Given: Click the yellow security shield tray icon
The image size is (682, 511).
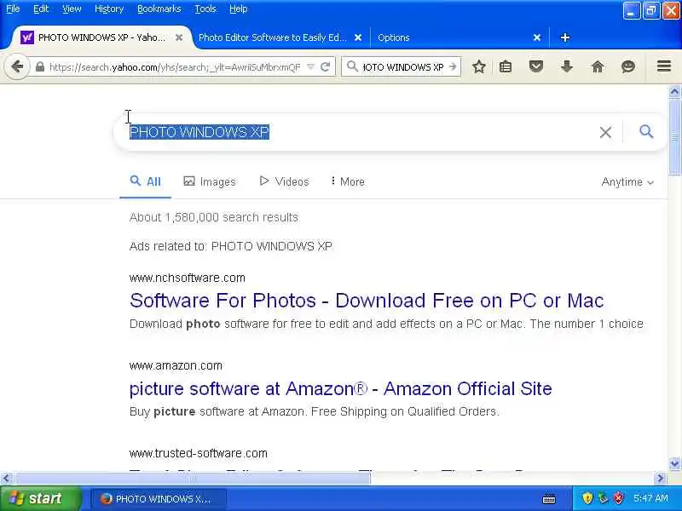Looking at the screenshot, I should click(587, 498).
